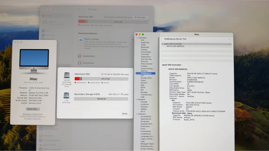Click the NVMExpress Device Tree header chevron
This screenshot has width=269, height=151.
pyautogui.click(x=230, y=39)
